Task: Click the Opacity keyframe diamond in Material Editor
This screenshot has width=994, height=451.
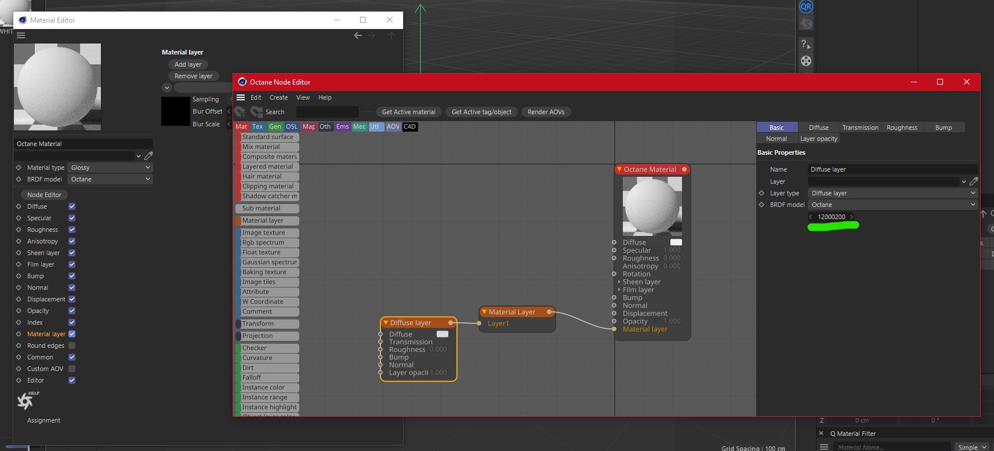Action: pos(19,311)
